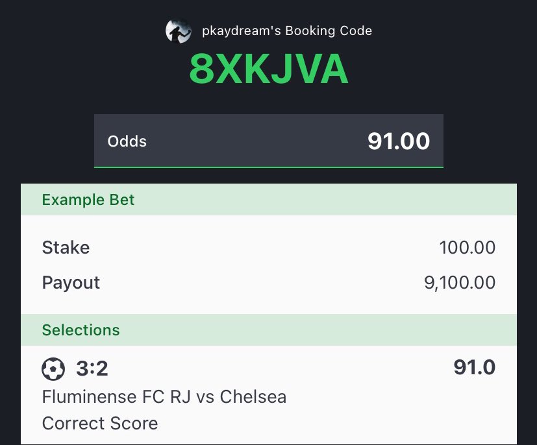The height and width of the screenshot is (445, 537).
Task: Select the booking code 8XKJVA
Action: pos(269,69)
